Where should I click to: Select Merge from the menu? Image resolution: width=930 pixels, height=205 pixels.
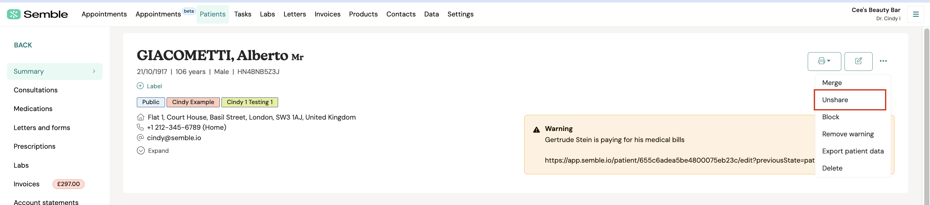[832, 83]
